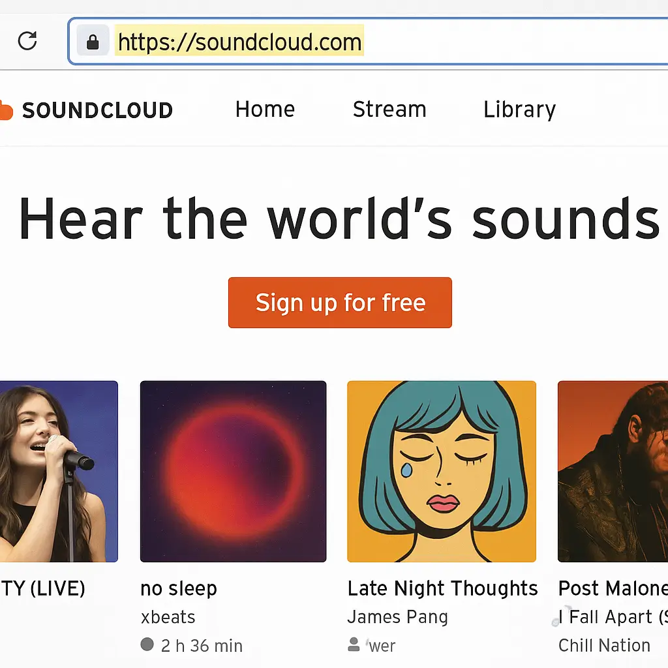
Task: Open the Library tab
Action: click(520, 110)
